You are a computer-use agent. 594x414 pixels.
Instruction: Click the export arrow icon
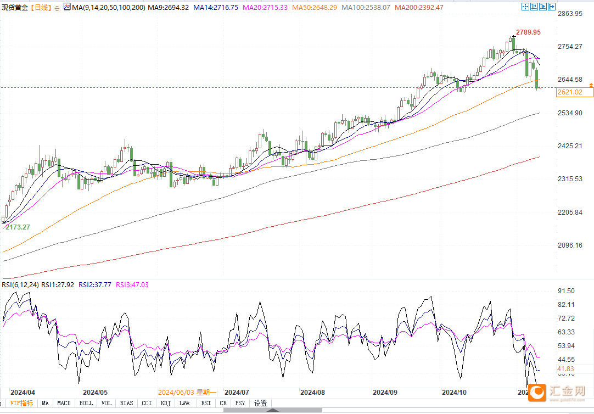click(552, 7)
